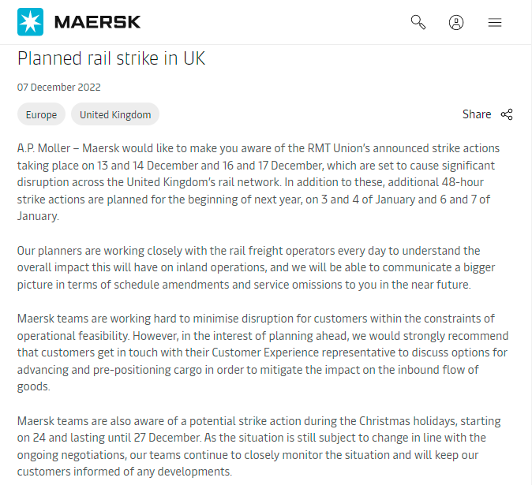Click the Maersk star logo icon
This screenshot has height=485, width=532.
click(x=31, y=22)
